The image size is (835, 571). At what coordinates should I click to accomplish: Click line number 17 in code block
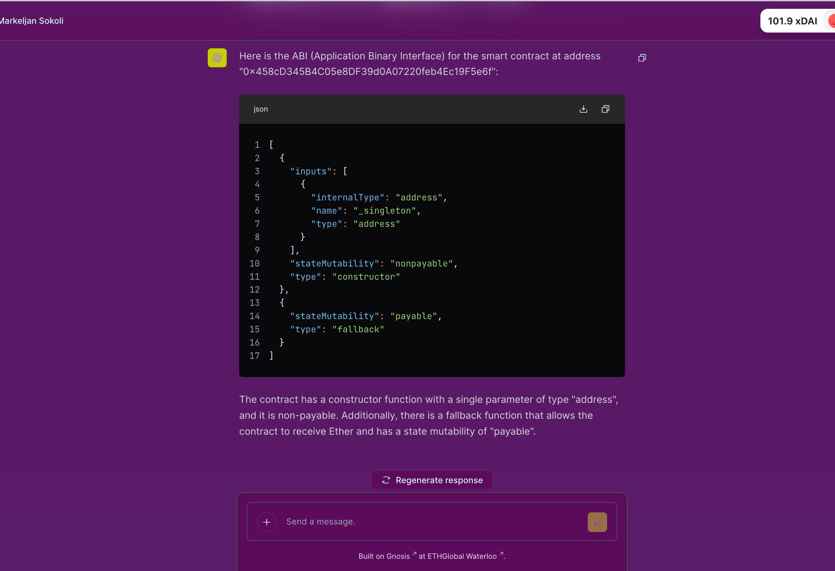click(254, 356)
